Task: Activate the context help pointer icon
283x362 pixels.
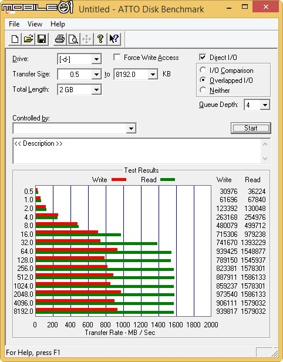Action: [x=114, y=39]
